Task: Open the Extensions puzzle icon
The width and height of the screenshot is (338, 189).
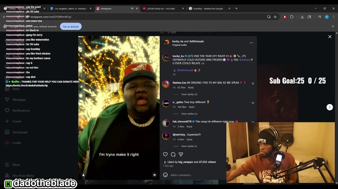Action: click(x=292, y=17)
